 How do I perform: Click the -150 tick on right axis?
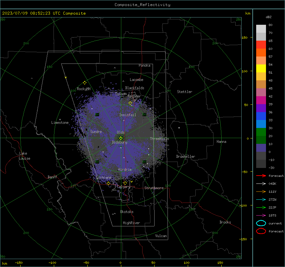coord(244,239)
